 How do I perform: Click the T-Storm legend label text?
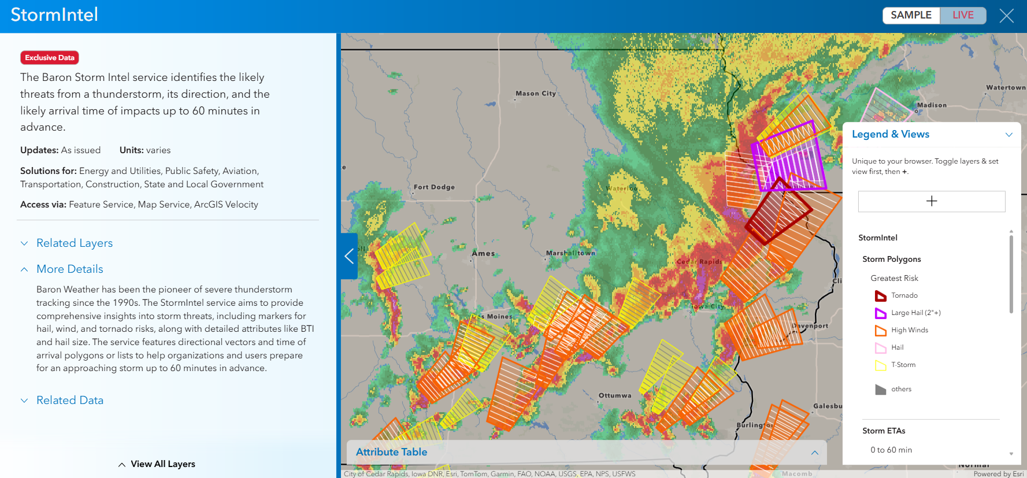coord(903,365)
